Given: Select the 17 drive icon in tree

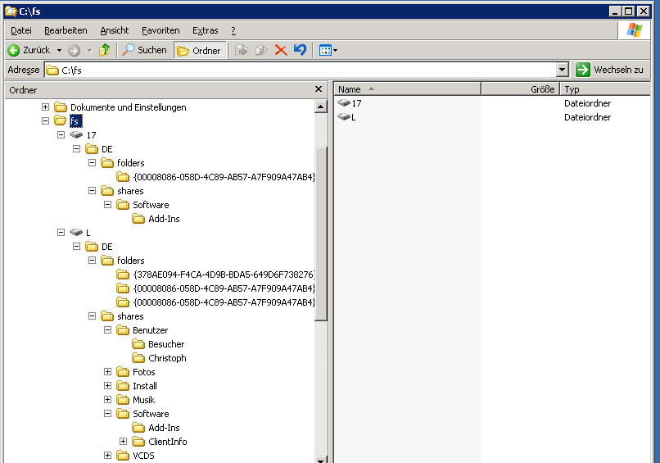Looking at the screenshot, I should [x=76, y=135].
